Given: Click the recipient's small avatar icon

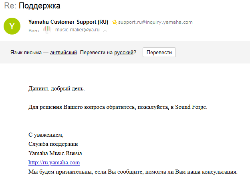Looking at the screenshot, I should tap(47, 29).
